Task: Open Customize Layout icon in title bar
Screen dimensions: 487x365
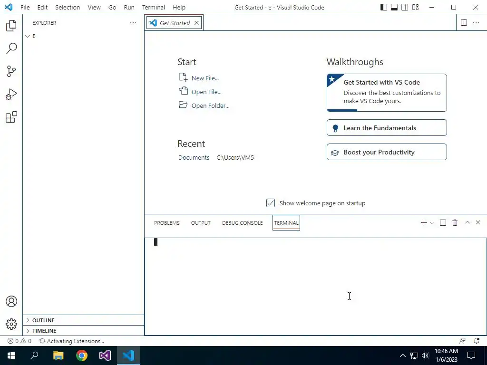Action: 415,7
